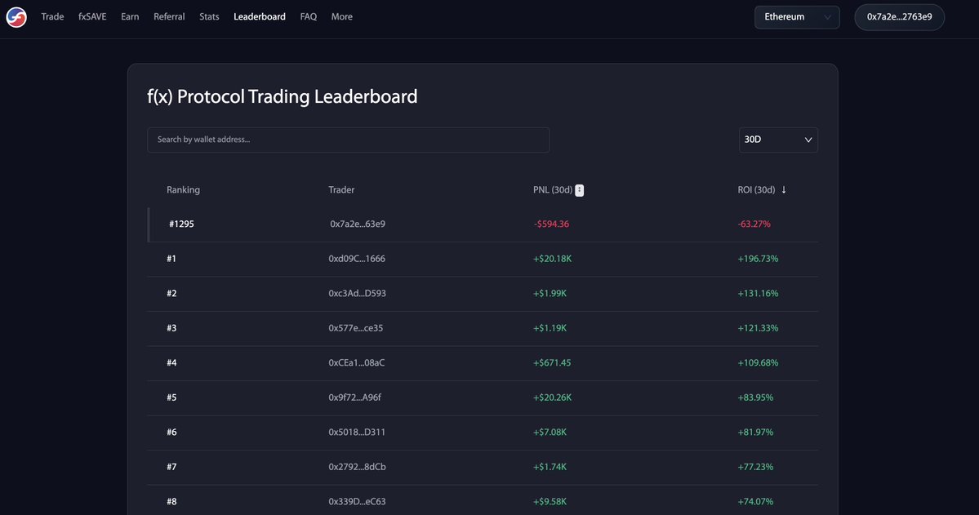View the Stats page
The width and height of the screenshot is (979, 515).
(209, 17)
